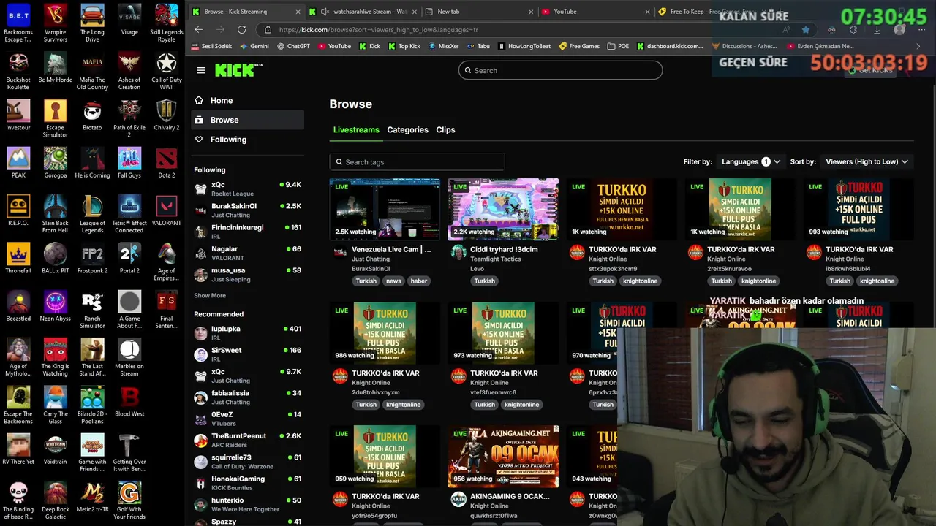Image resolution: width=936 pixels, height=526 pixels.
Task: Click the browser address bar
Action: coord(519,29)
